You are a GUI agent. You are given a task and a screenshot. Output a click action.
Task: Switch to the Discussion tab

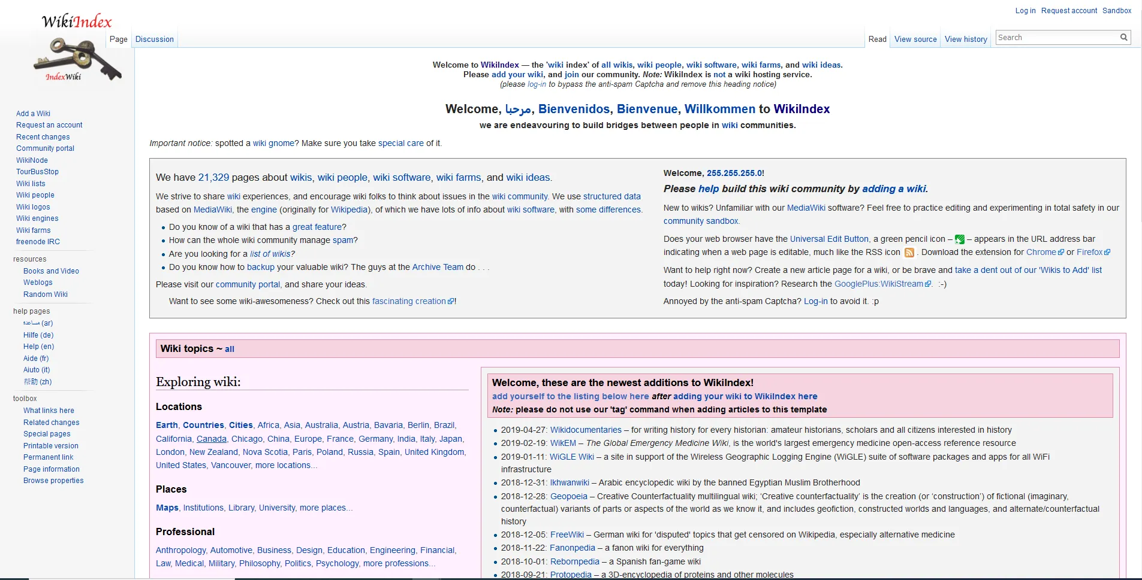tap(154, 39)
